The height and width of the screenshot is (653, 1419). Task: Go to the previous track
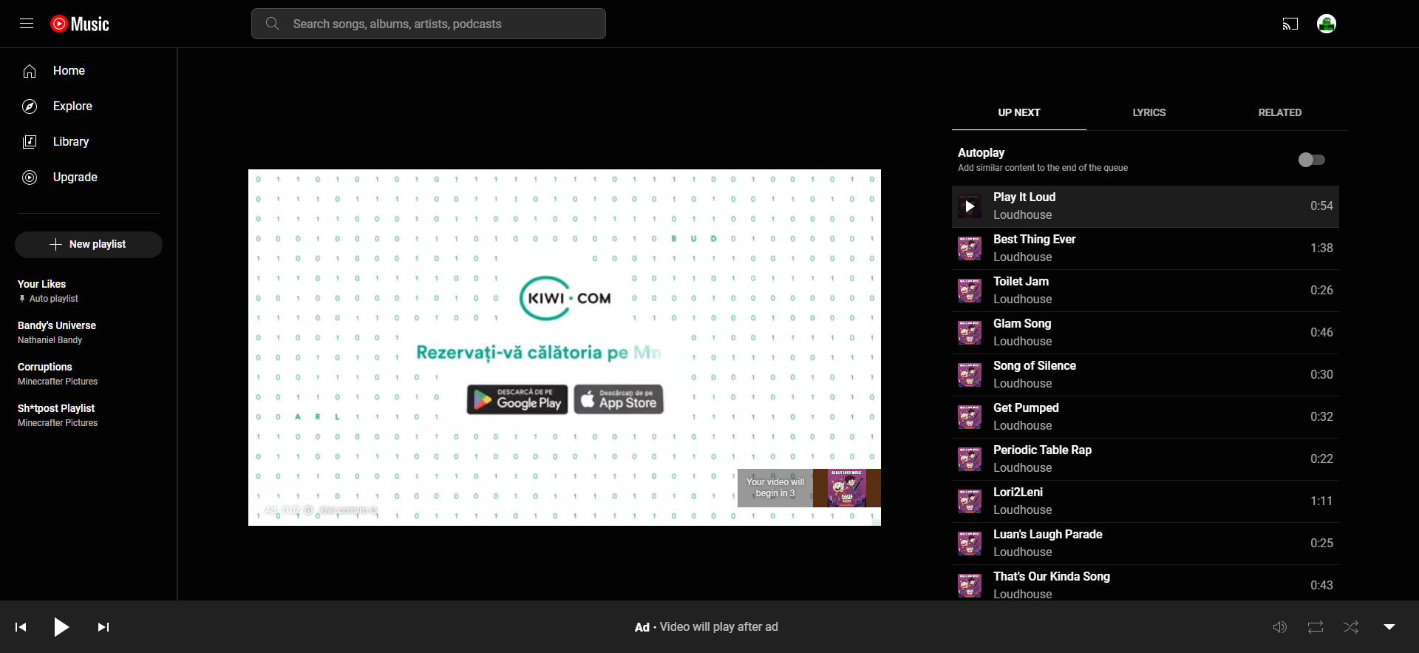(x=21, y=627)
